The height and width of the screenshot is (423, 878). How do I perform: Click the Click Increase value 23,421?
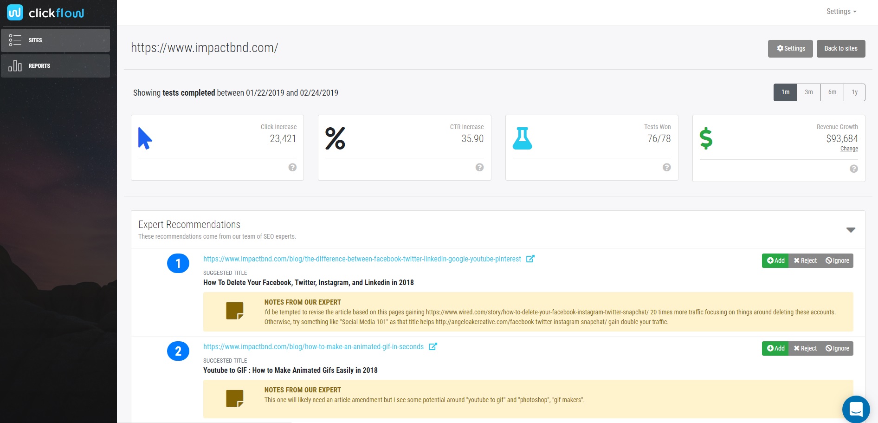(x=283, y=138)
